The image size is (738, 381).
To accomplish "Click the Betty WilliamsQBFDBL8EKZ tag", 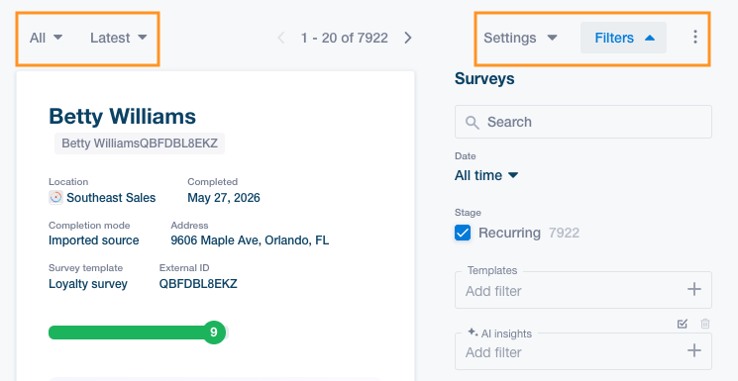I will pyautogui.click(x=140, y=143).
